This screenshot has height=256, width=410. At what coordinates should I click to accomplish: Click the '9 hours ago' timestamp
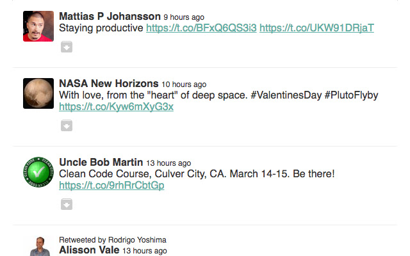point(185,17)
